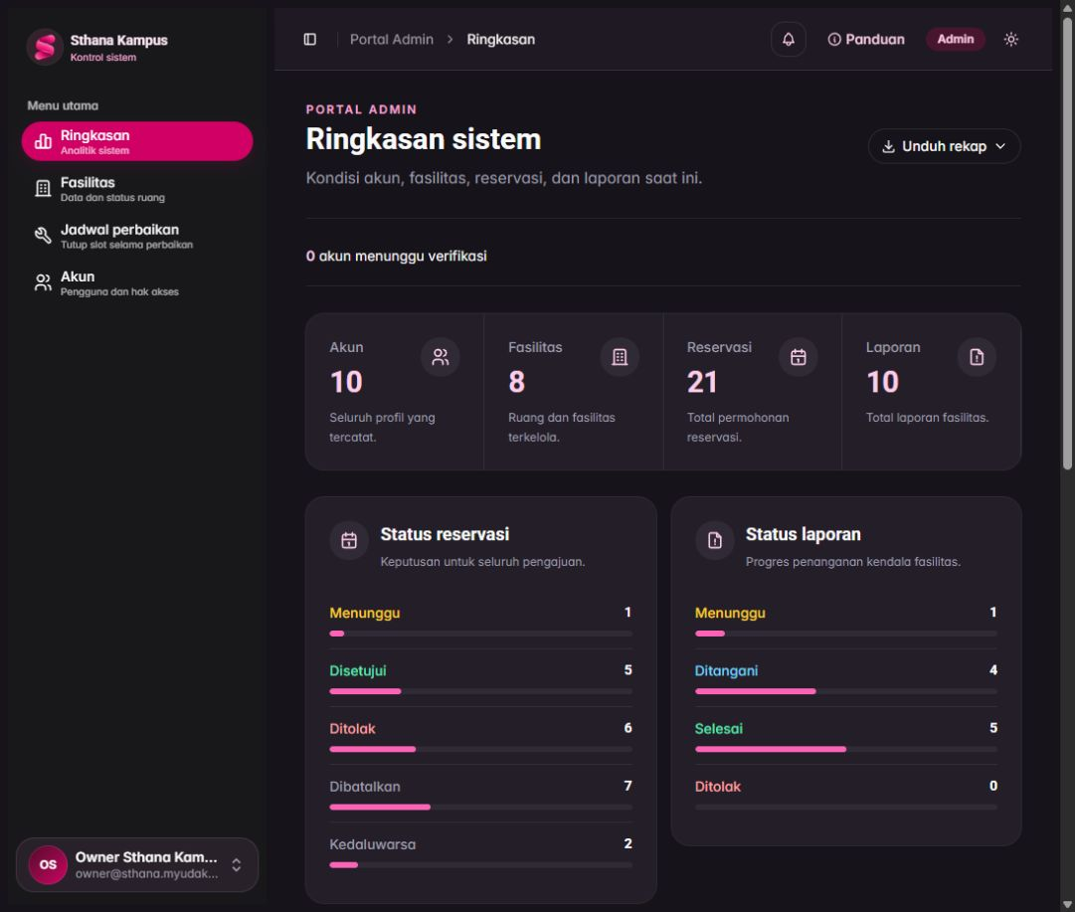Click the Akun users icon in sidebar
The height and width of the screenshot is (912, 1075).
[43, 282]
